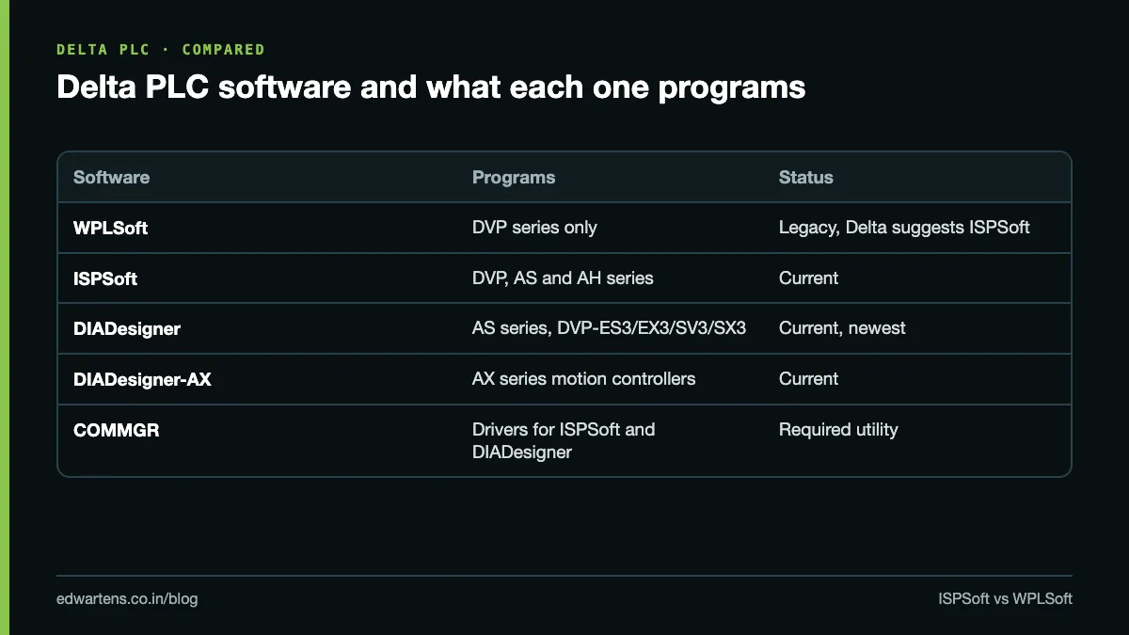
Task: Open the 'edwartens.co.in/blog' link
Action: (127, 598)
